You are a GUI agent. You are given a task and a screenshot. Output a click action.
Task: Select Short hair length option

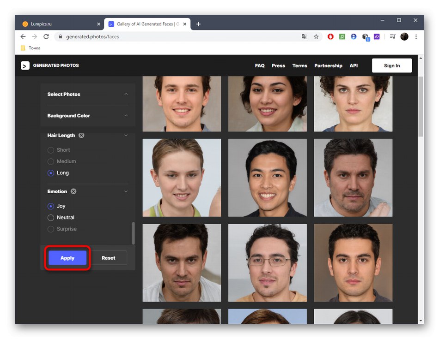59,150
